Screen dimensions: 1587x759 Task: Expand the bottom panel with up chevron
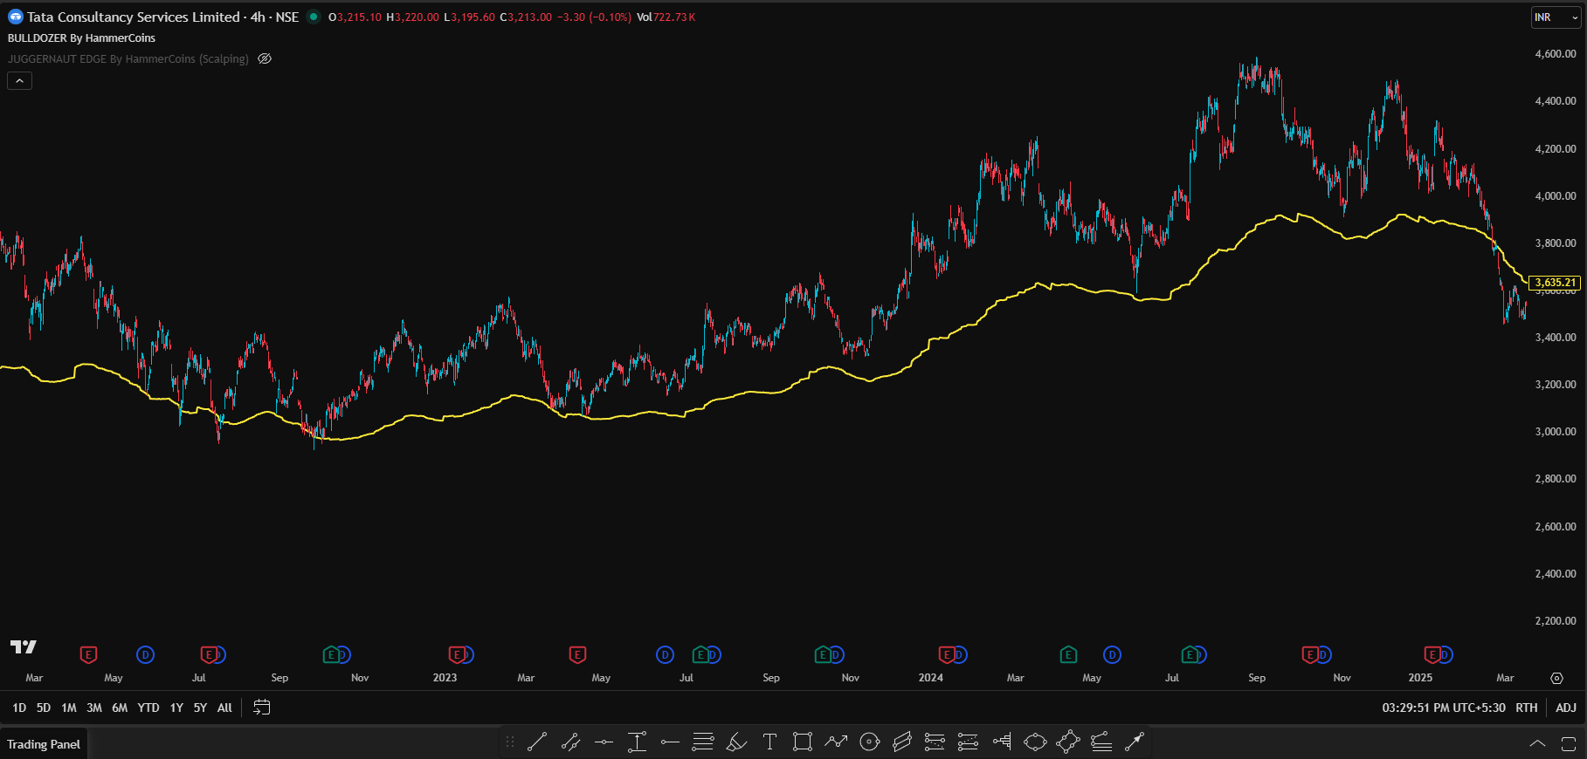(1537, 743)
